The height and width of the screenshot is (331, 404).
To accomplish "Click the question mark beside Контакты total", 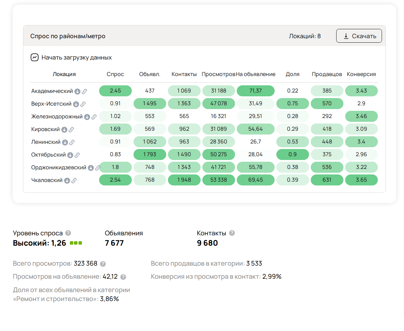I will pyautogui.click(x=232, y=233).
